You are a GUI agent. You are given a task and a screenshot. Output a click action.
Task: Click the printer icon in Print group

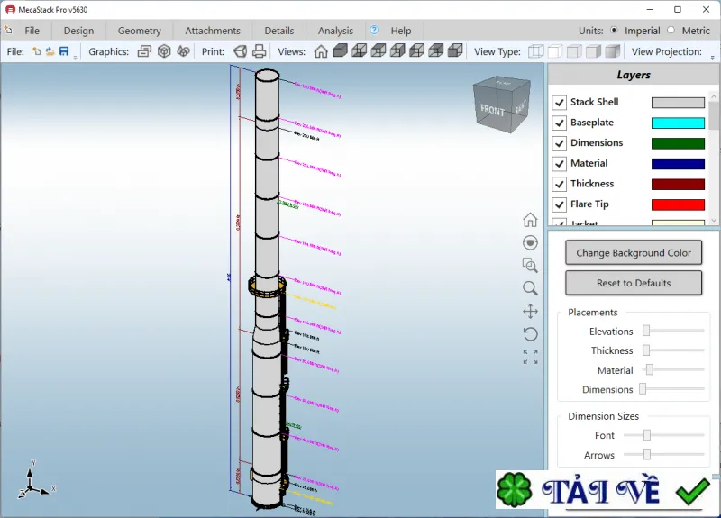[260, 51]
